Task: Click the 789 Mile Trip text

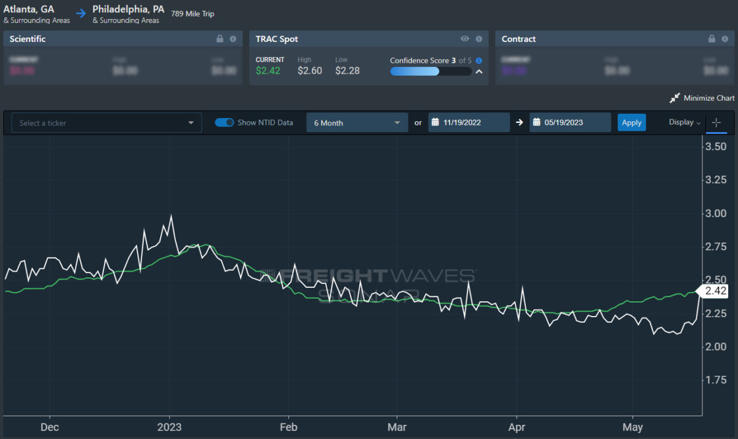Action: pyautogui.click(x=193, y=14)
